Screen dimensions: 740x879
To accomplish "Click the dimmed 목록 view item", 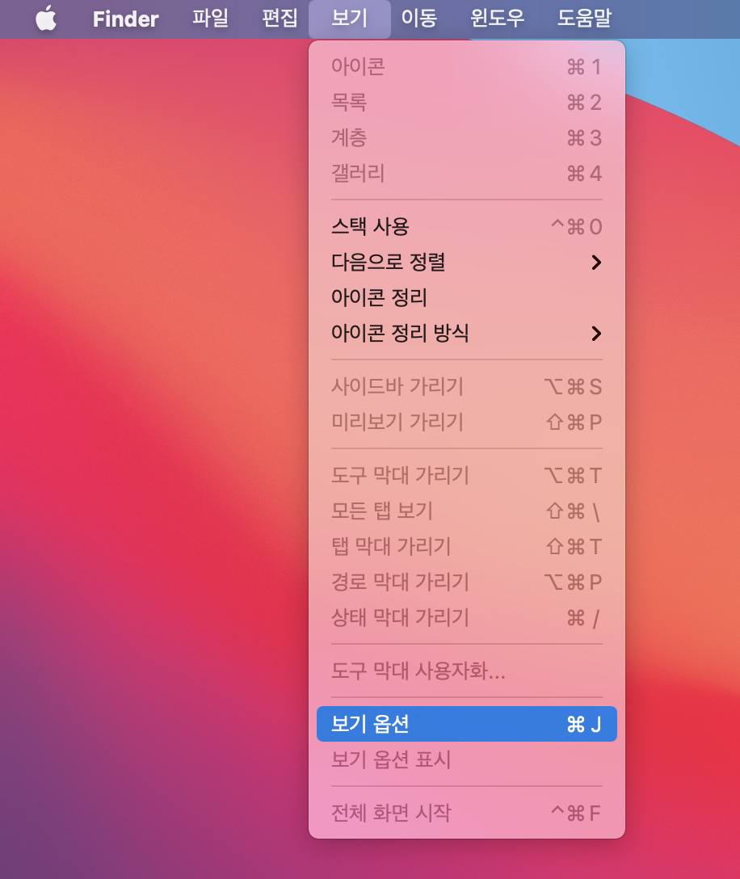I will coord(466,102).
